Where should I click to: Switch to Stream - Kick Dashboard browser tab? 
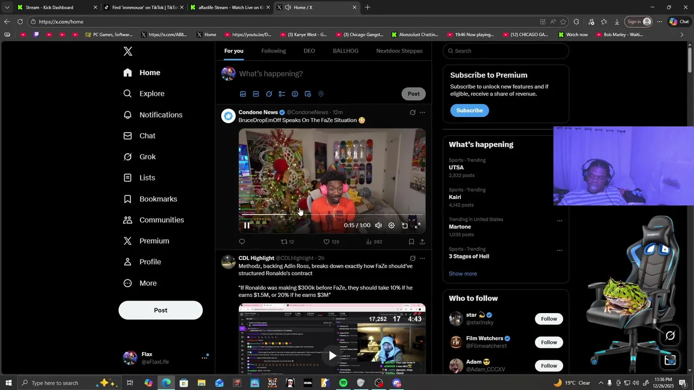point(57,8)
